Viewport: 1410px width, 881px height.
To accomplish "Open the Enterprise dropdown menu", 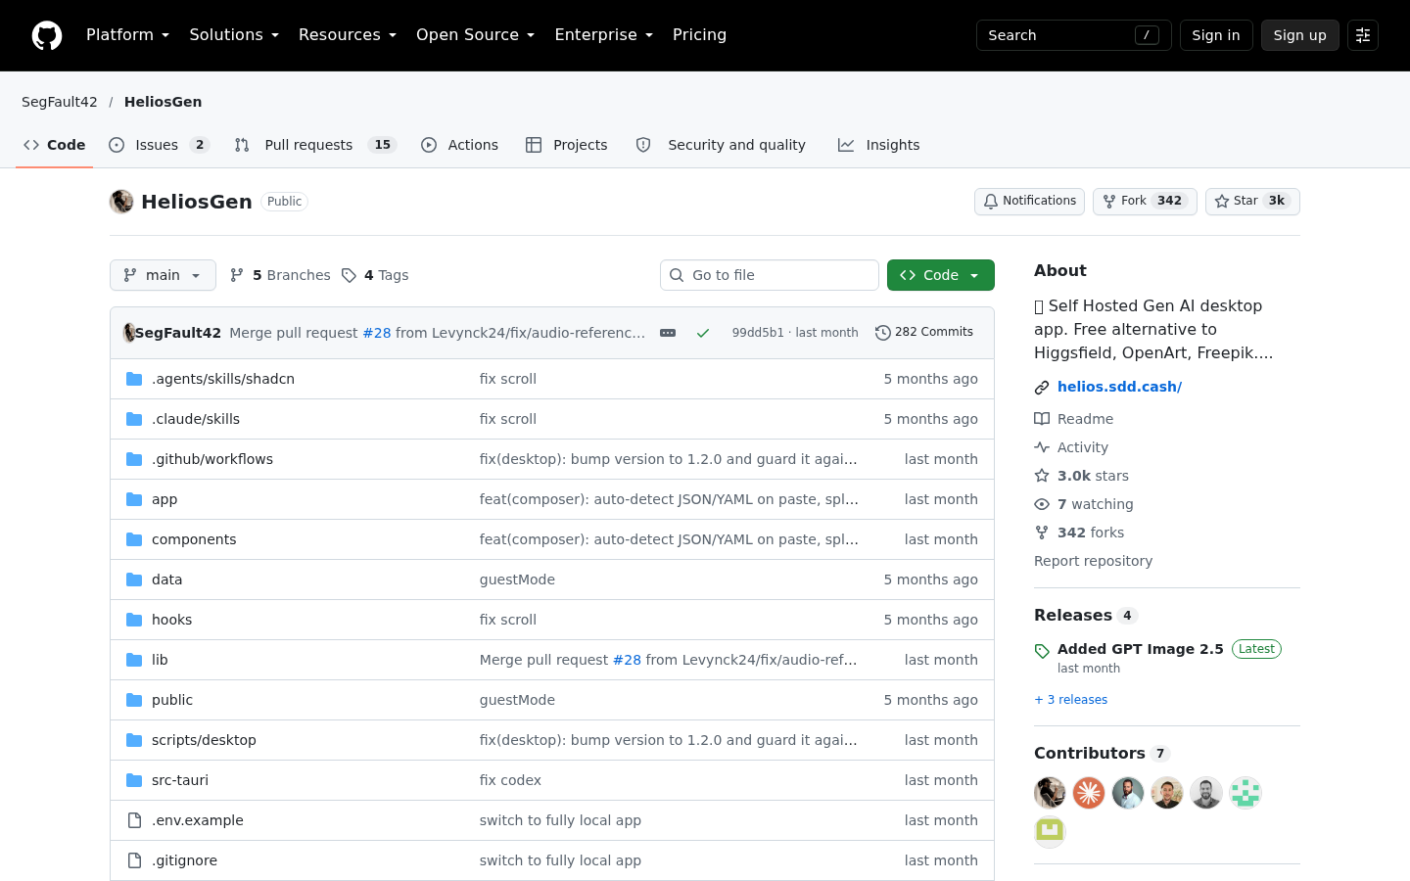I will pyautogui.click(x=603, y=35).
